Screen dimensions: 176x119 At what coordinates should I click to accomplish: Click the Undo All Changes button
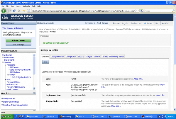pos(18,45)
